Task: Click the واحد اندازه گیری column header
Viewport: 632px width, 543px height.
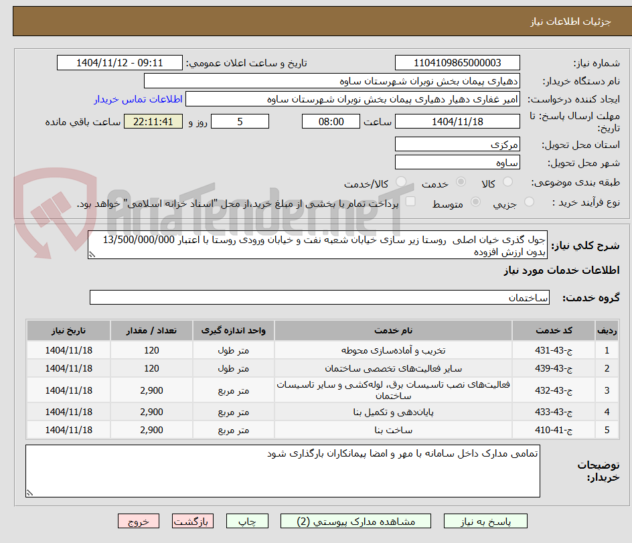Action: pos(234,331)
